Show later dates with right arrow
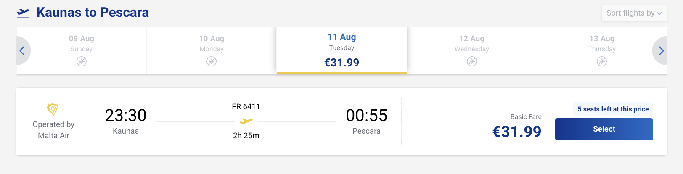 (x=661, y=51)
